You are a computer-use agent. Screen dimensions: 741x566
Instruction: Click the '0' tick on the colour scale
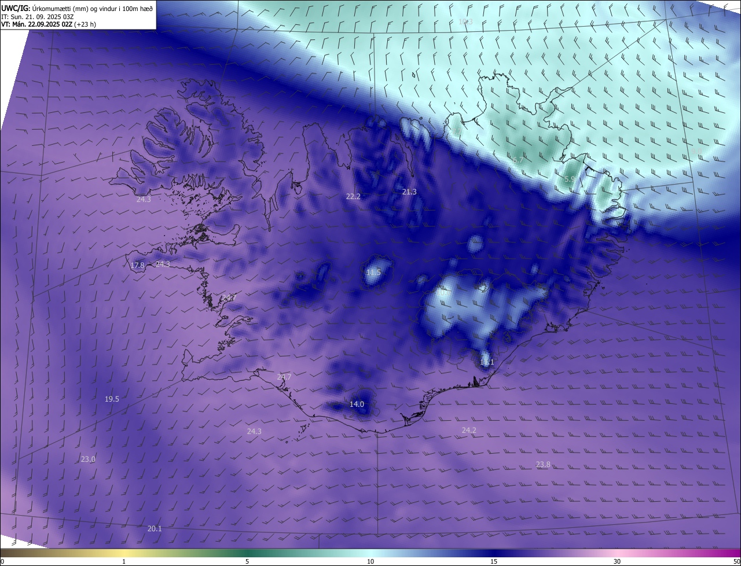(2, 561)
